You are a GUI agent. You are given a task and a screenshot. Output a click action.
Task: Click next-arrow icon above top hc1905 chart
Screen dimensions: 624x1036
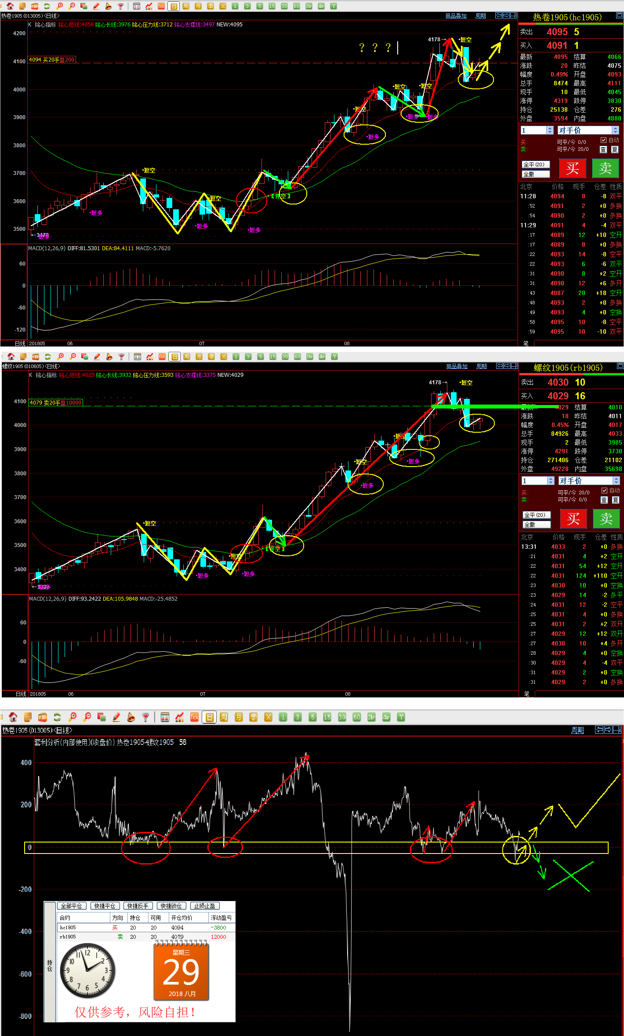tap(506, 15)
